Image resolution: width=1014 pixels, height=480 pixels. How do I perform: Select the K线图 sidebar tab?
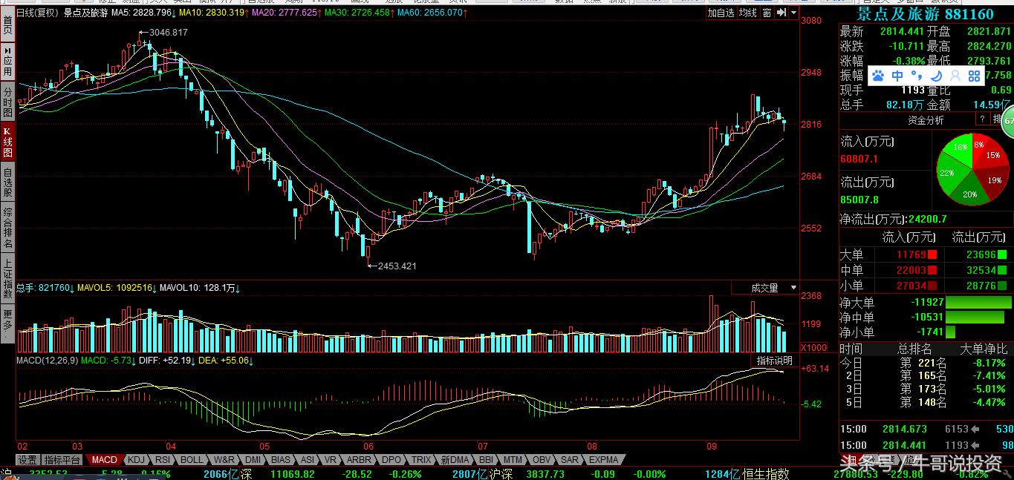pos(7,142)
